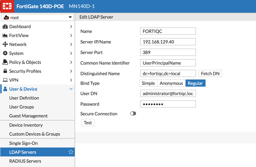Click the VPN menu label

(x=14, y=80)
